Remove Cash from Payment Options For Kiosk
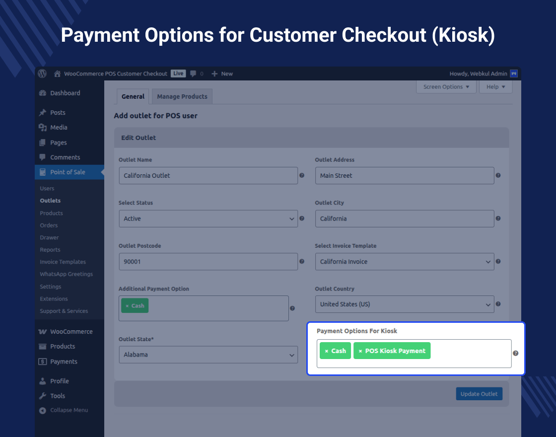 327,351
